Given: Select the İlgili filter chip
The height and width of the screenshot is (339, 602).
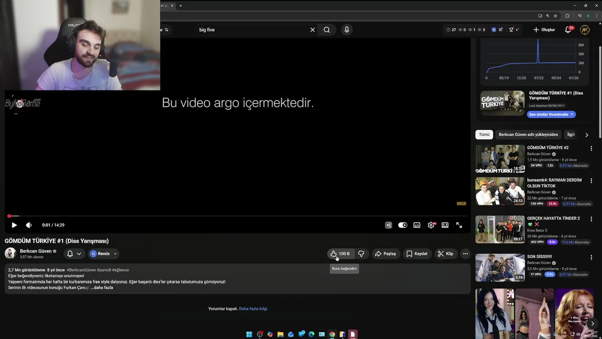Looking at the screenshot, I should click(571, 135).
